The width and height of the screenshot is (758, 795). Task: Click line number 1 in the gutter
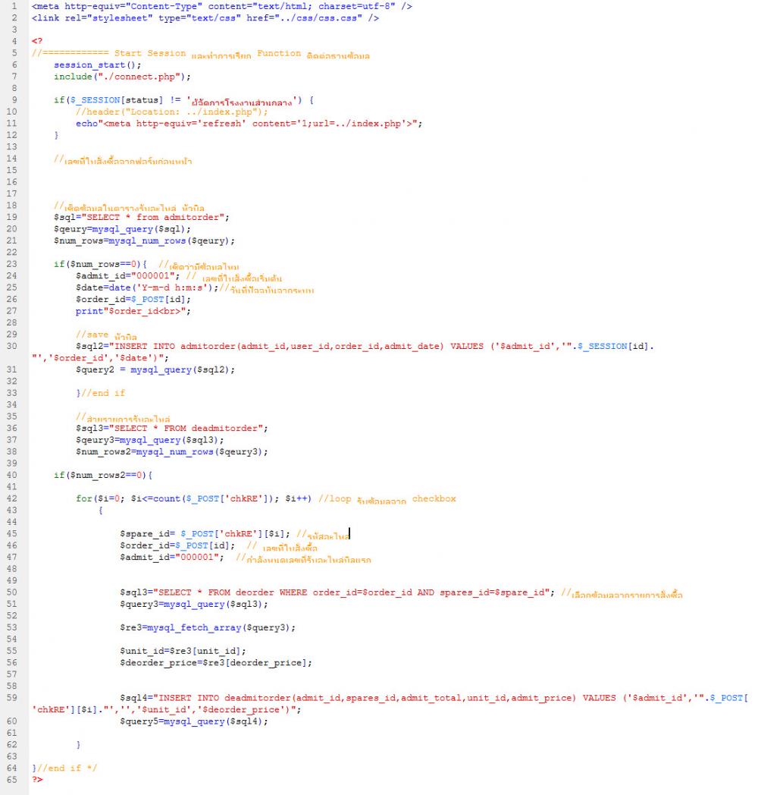[14, 6]
